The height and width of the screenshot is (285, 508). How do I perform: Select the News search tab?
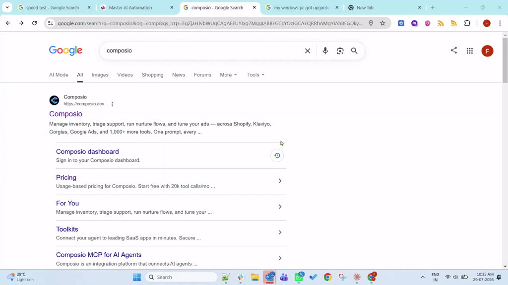click(x=179, y=75)
